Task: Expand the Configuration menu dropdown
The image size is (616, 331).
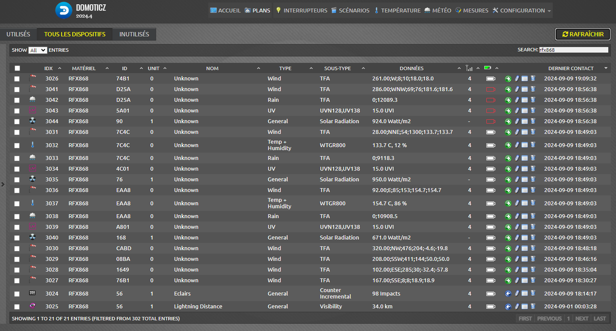Action: [x=521, y=10]
